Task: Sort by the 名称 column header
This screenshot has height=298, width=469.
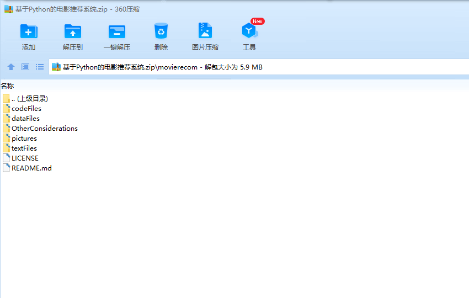Action: [7, 86]
